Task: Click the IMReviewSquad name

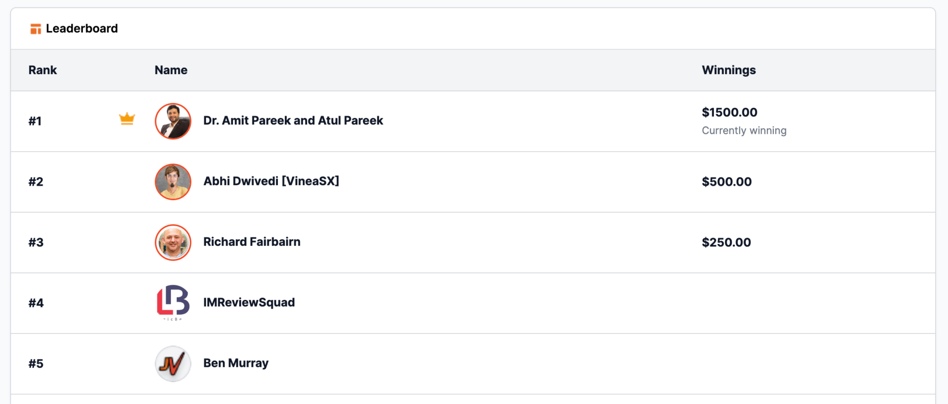Action: (249, 302)
